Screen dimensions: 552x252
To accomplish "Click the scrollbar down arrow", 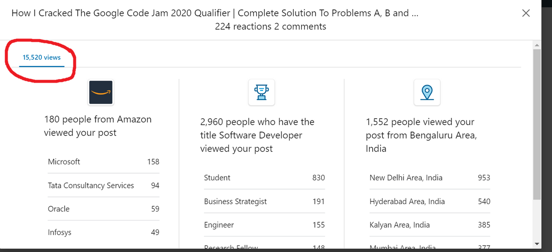I will pos(537,244).
